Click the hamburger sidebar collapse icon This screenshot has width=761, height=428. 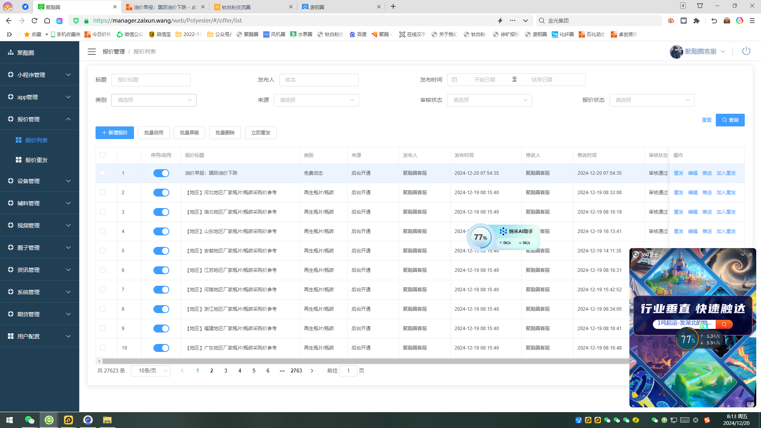(92, 52)
